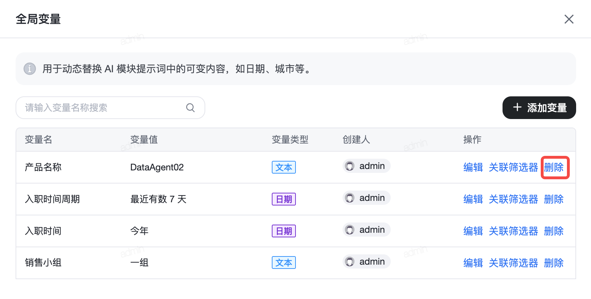Edit the 入职时间周期 variable
The height and width of the screenshot is (299, 591).
coord(473,199)
